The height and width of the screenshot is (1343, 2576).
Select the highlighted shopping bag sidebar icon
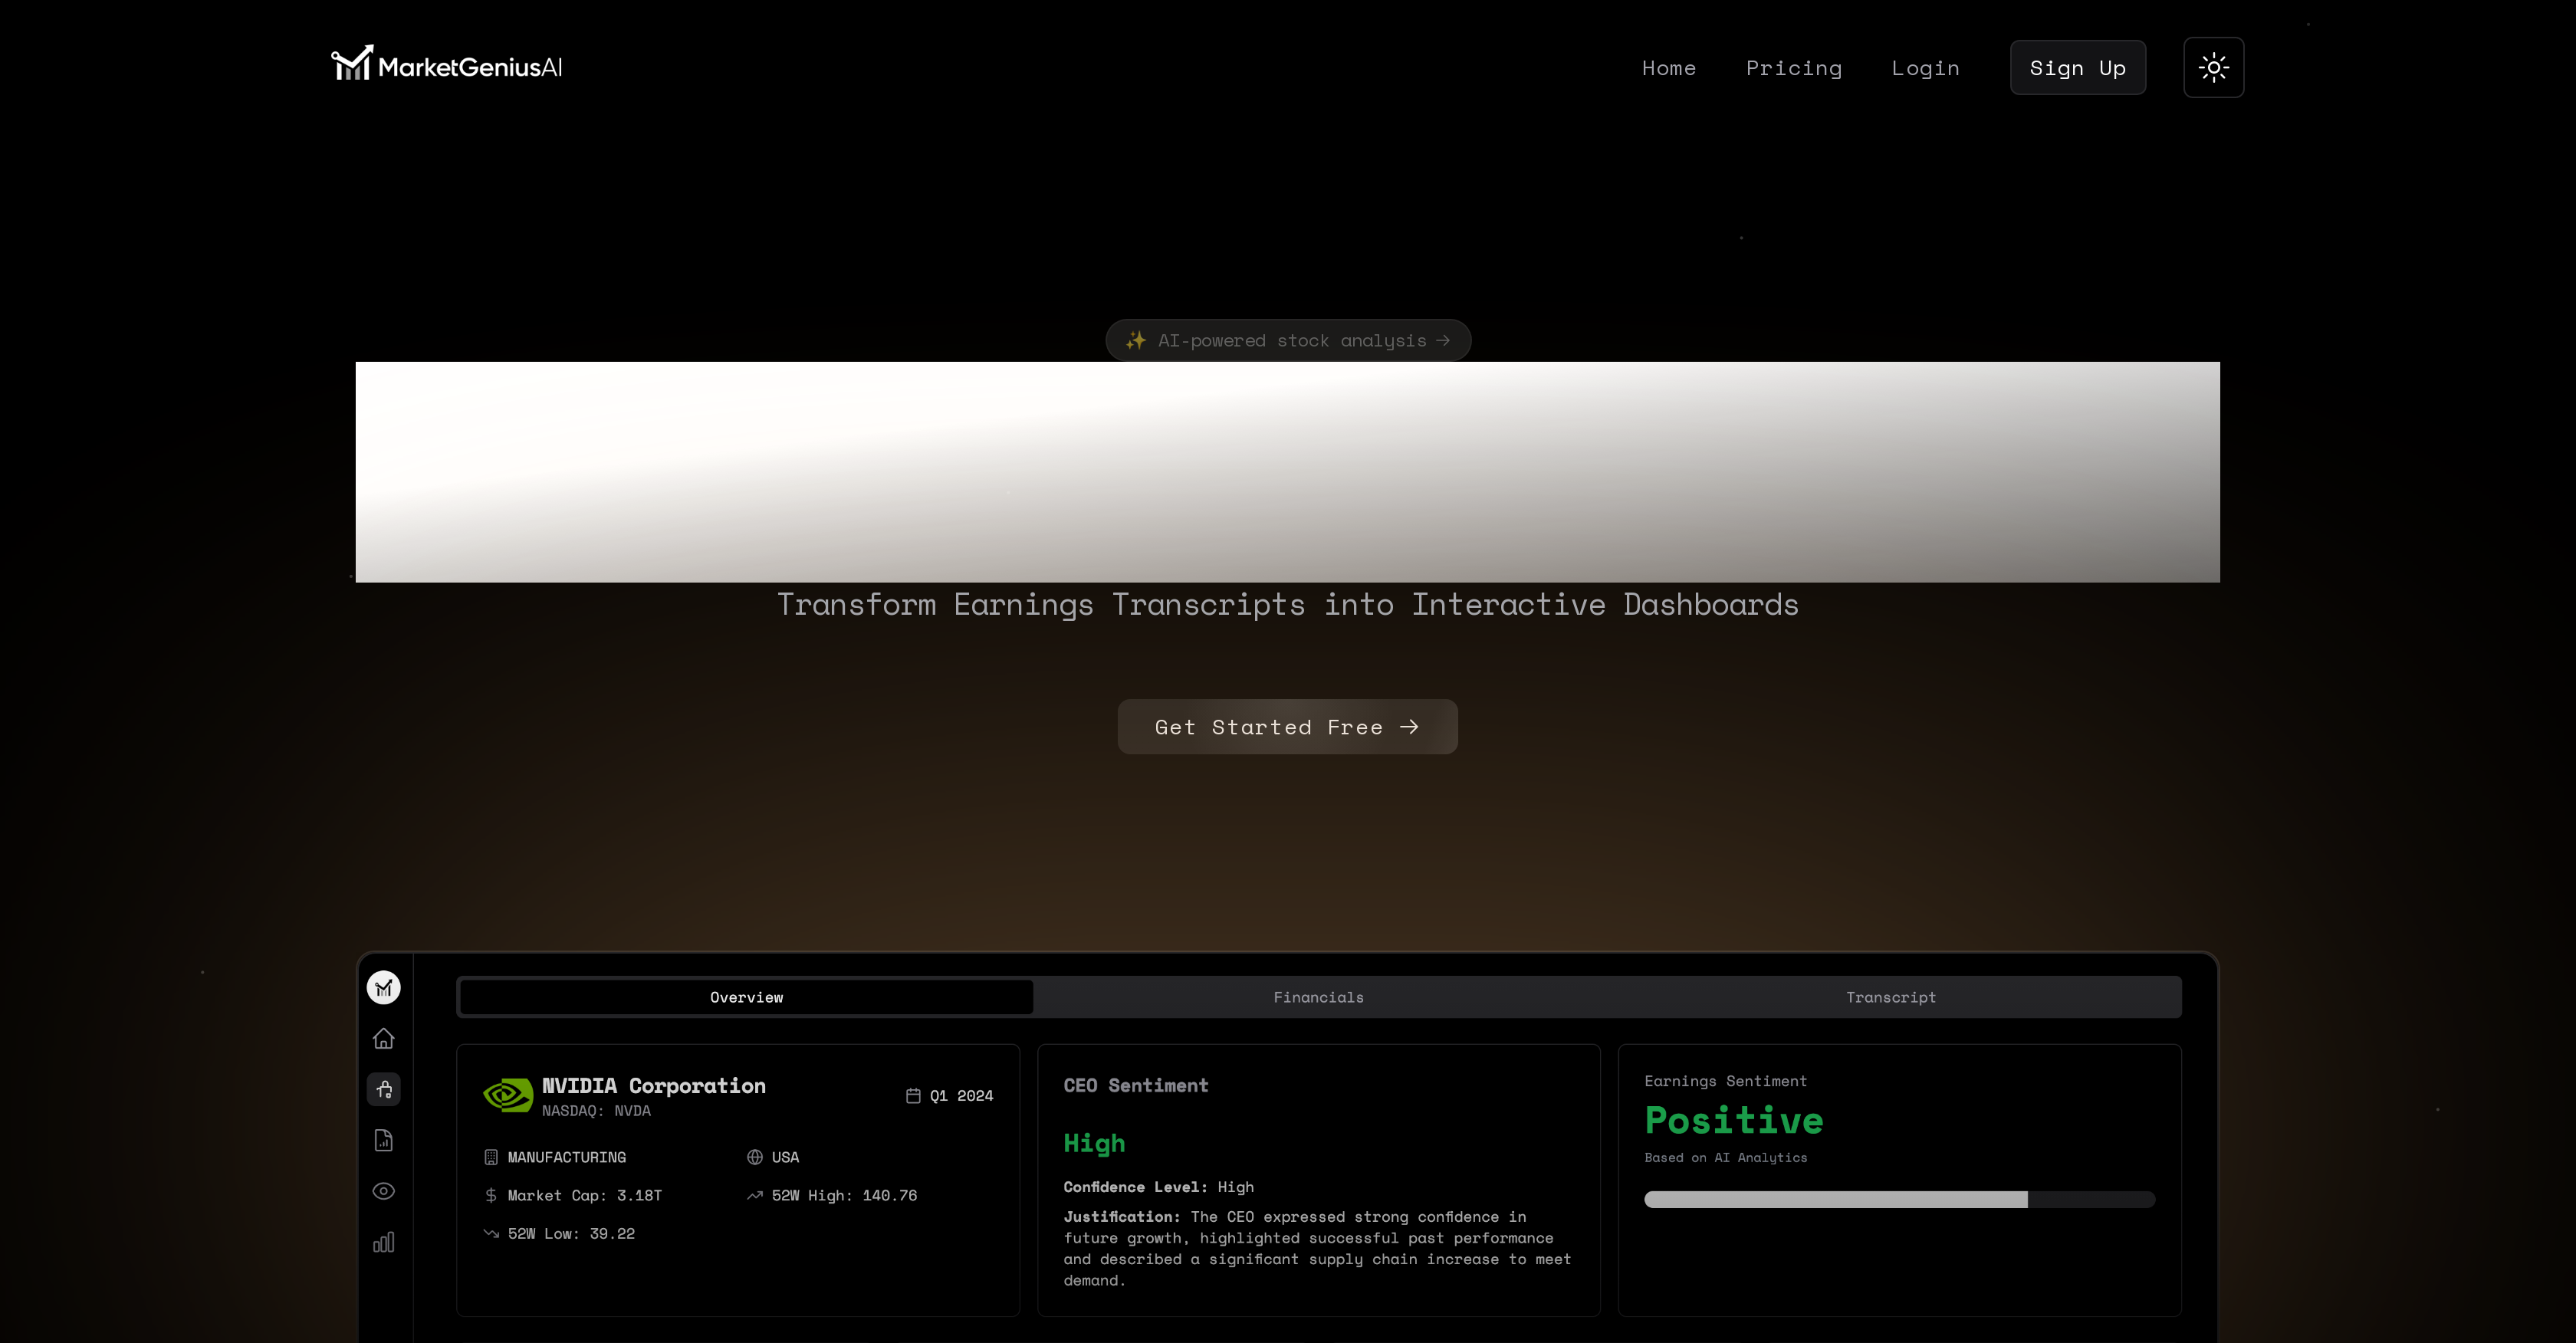coord(384,1090)
